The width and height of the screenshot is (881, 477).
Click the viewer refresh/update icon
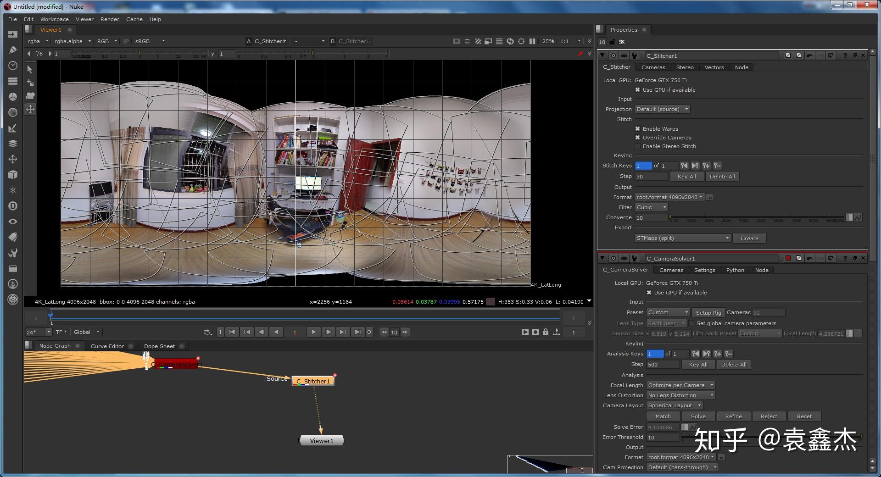(x=510, y=41)
